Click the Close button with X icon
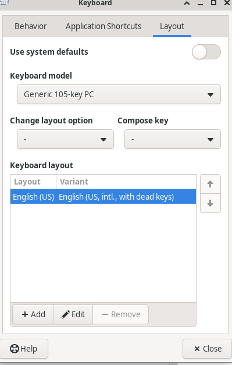Screen dimensions: 232x365 tap(208, 349)
